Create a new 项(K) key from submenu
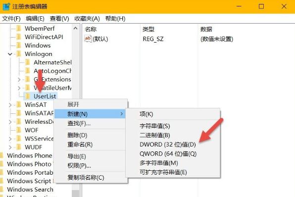 click(x=173, y=114)
